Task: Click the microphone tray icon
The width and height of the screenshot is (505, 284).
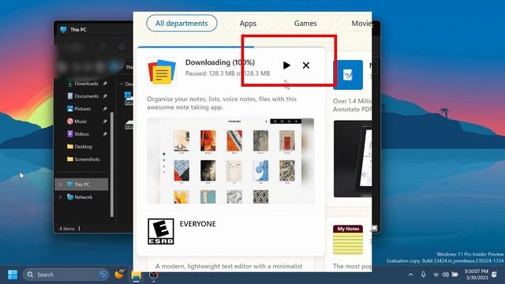Action: 423,275
